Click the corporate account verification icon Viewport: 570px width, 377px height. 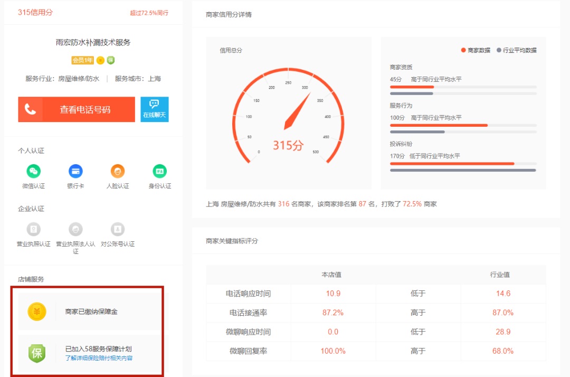tap(118, 229)
